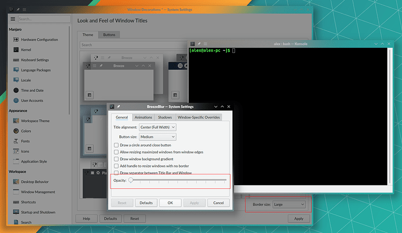
Task: Click the sidebar search input field
Action: point(43,19)
